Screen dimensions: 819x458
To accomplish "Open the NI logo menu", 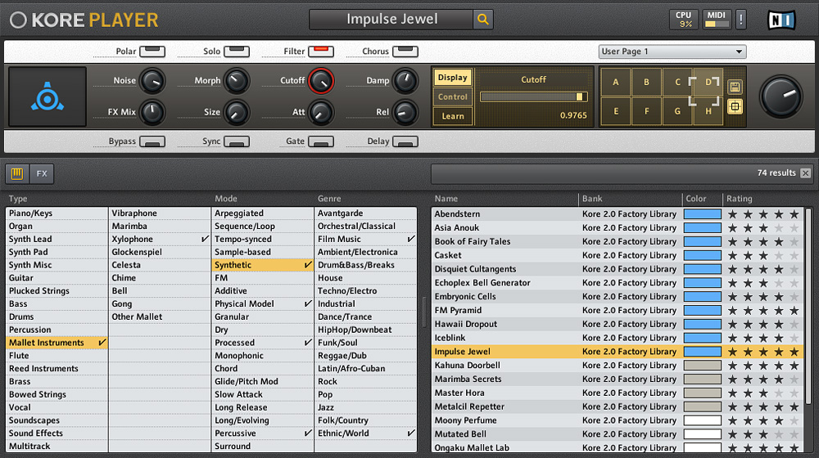I will [781, 20].
